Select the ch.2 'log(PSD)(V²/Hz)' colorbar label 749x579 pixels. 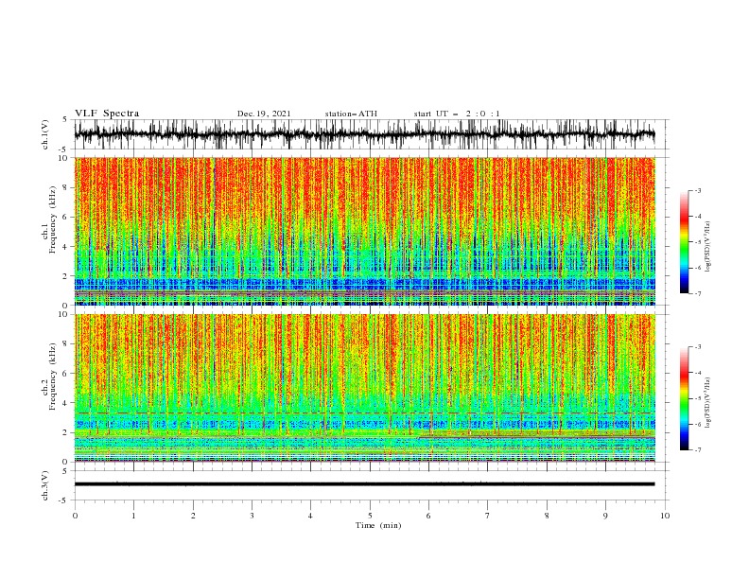pos(708,403)
